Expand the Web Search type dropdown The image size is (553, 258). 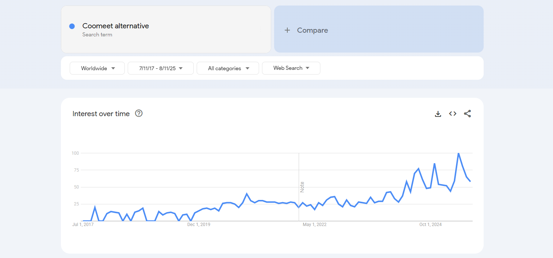coord(291,68)
